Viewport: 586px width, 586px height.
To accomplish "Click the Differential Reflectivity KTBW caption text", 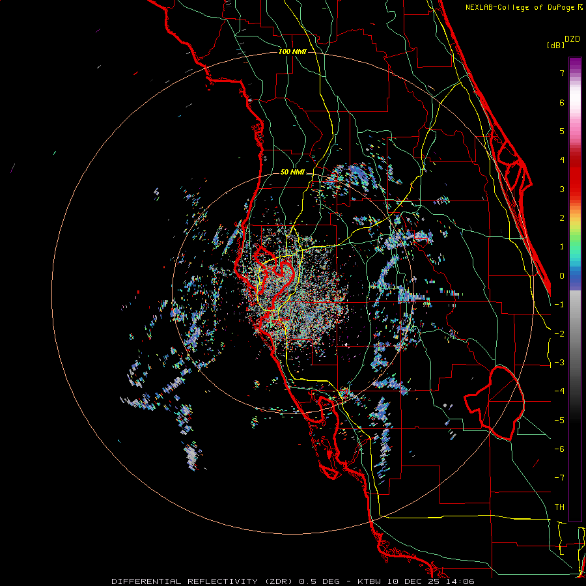I will click(293, 581).
